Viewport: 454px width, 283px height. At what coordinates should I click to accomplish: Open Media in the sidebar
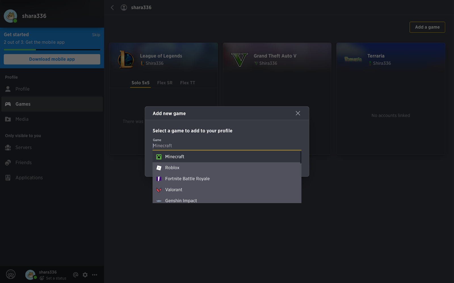pos(52,119)
